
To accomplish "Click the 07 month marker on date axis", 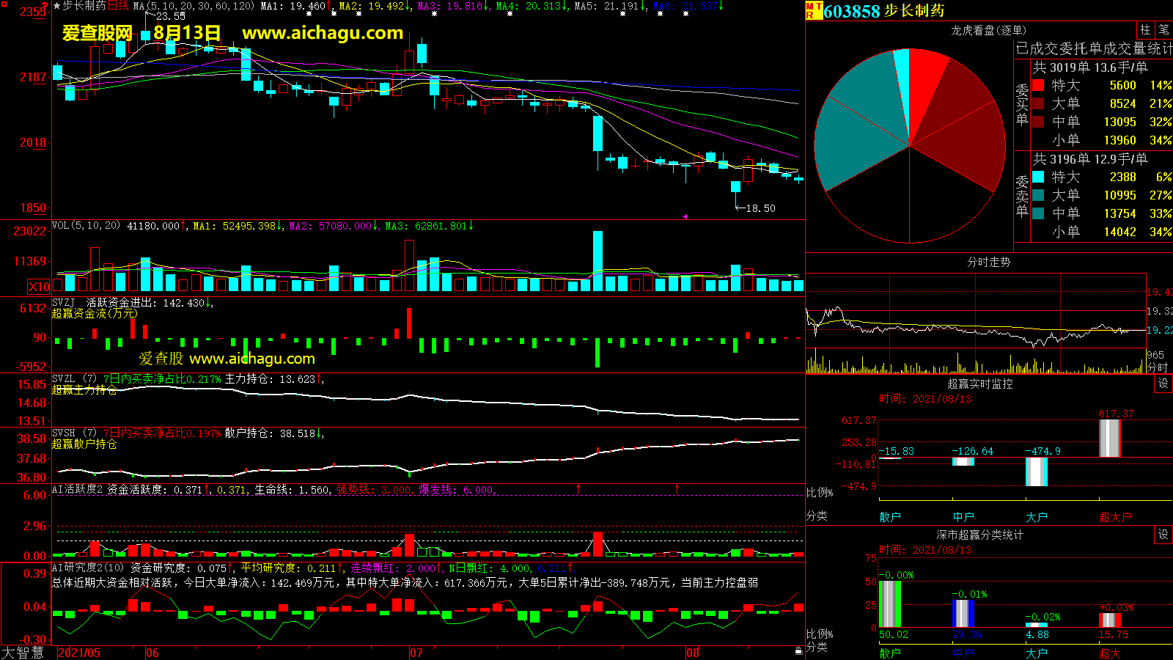I will click(416, 653).
